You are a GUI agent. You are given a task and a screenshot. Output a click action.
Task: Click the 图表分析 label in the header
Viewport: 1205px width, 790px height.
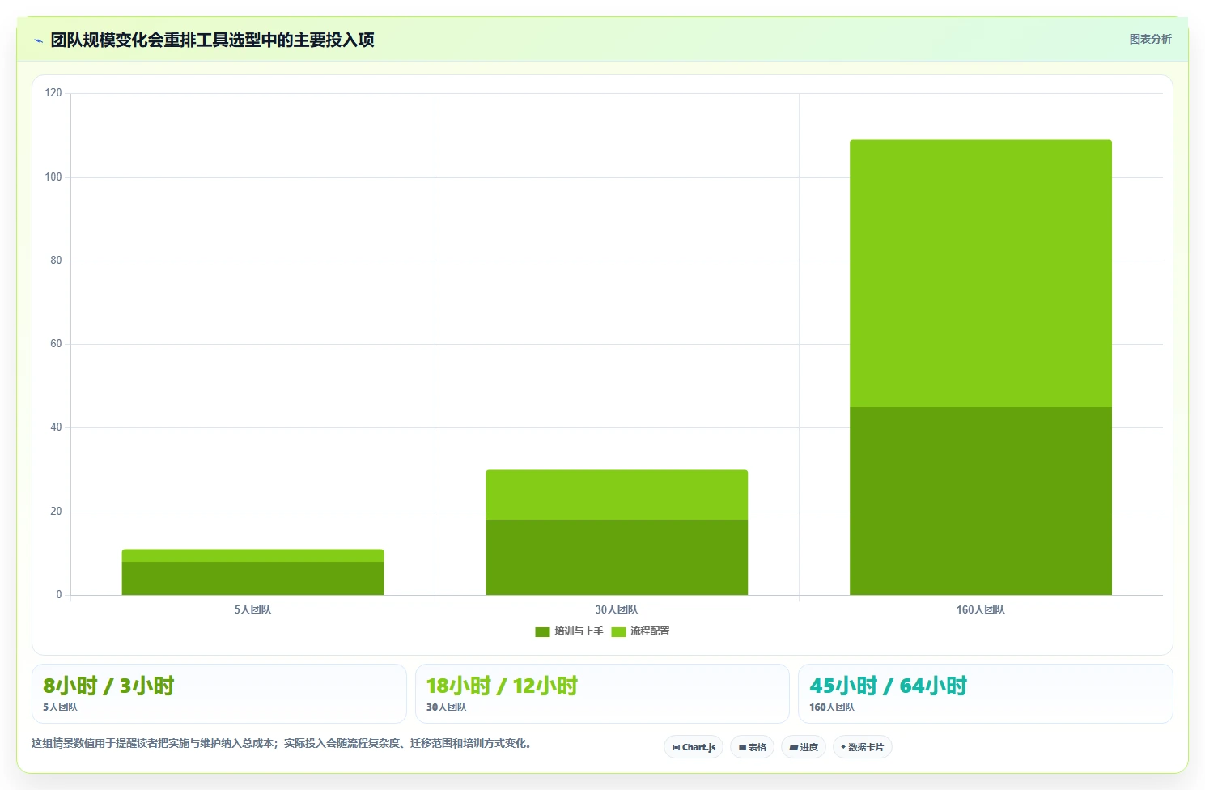click(1150, 39)
